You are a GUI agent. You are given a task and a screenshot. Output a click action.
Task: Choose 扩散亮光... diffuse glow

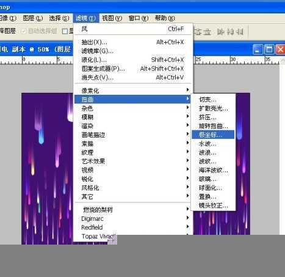213,108
